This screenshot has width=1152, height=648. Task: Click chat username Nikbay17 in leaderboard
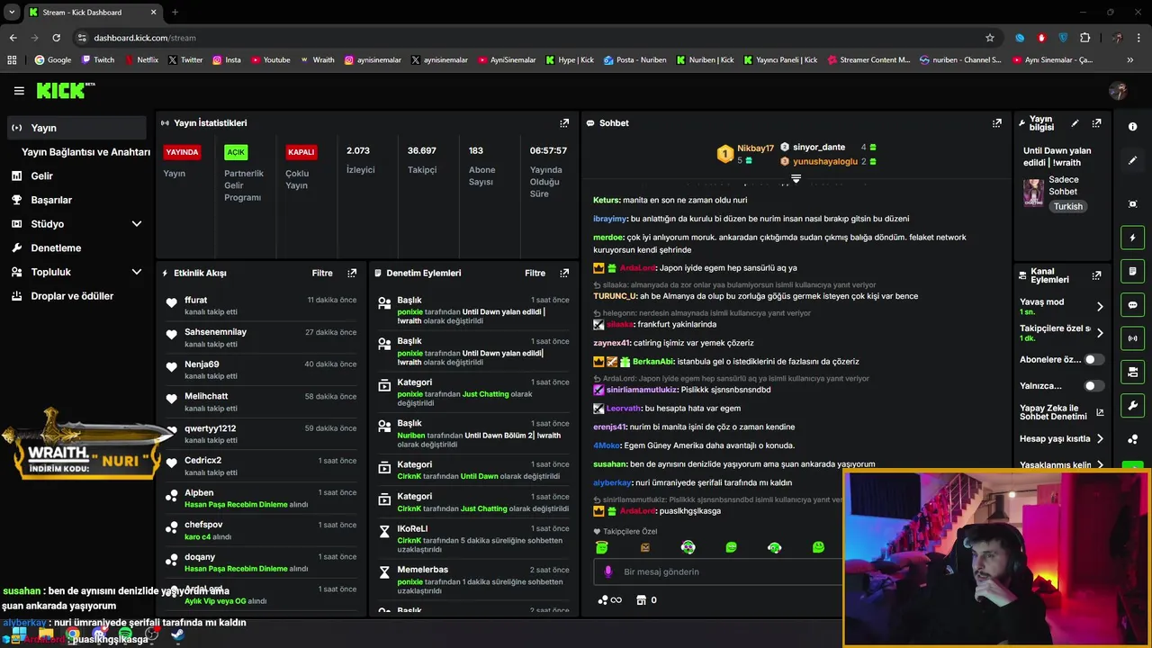coord(755,148)
